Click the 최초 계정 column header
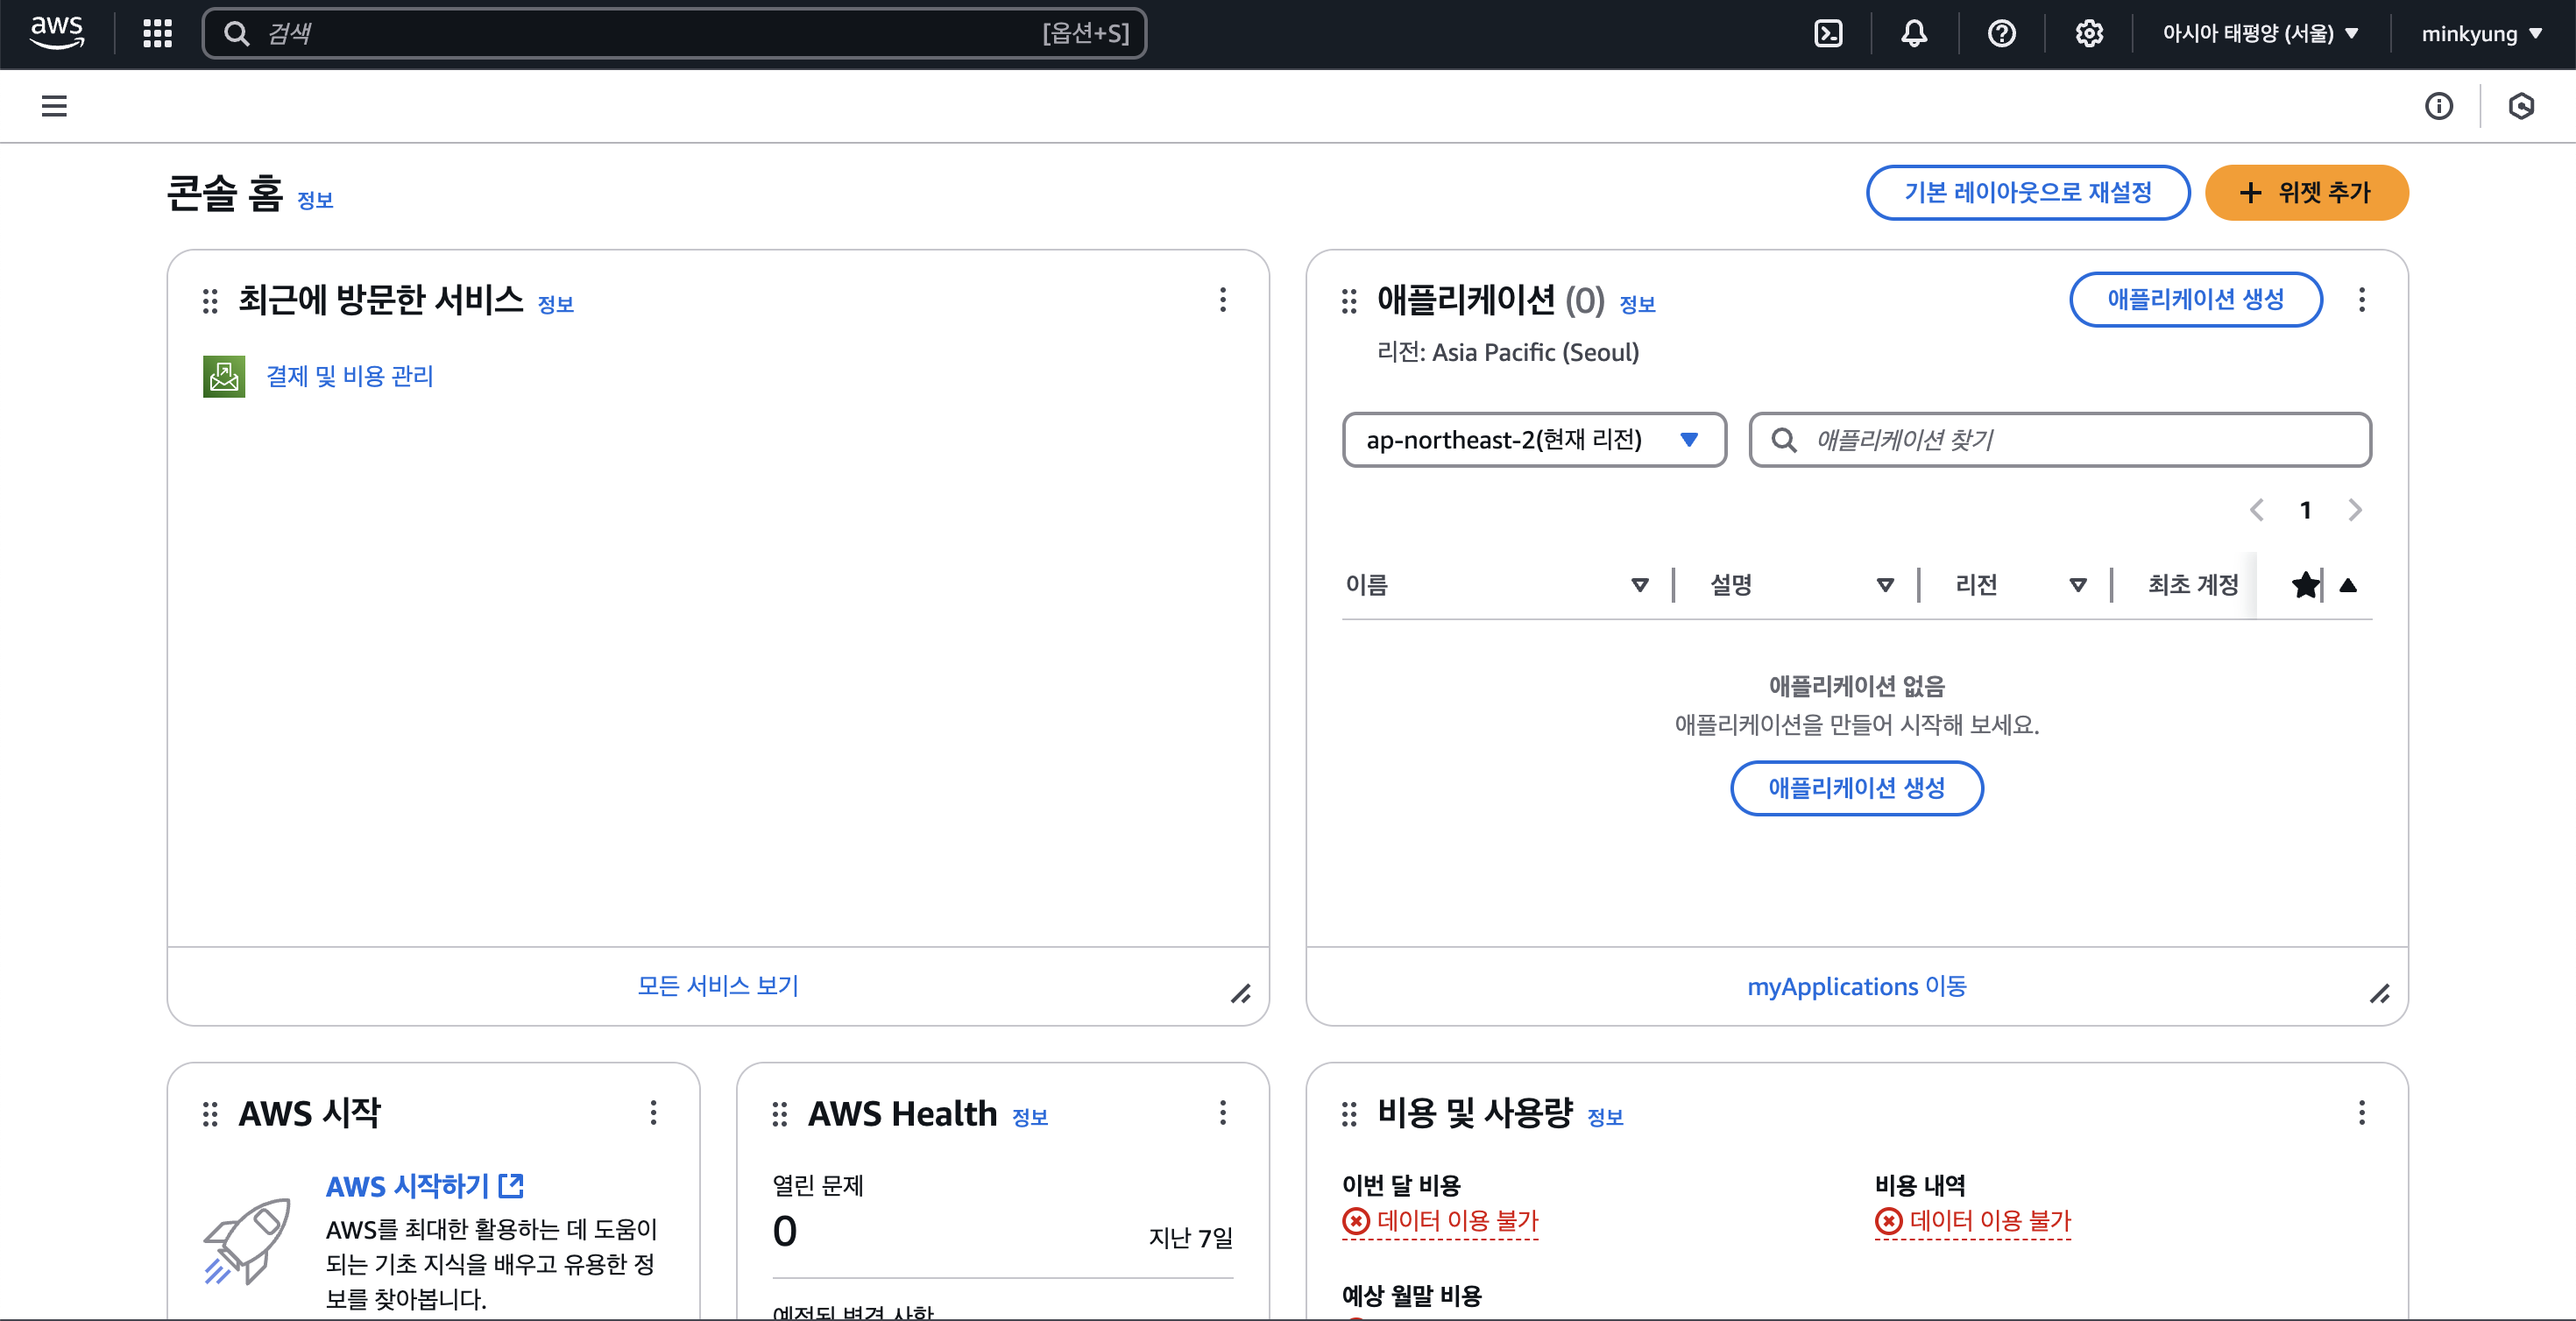2576x1321 pixels. 2193,585
